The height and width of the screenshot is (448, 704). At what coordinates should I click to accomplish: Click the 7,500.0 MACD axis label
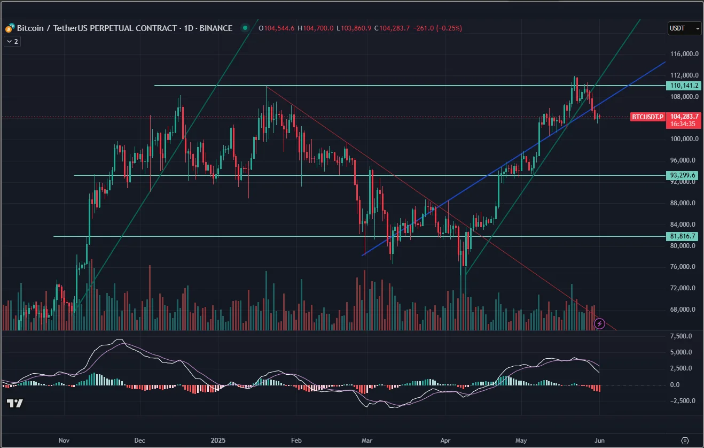pyautogui.click(x=681, y=336)
